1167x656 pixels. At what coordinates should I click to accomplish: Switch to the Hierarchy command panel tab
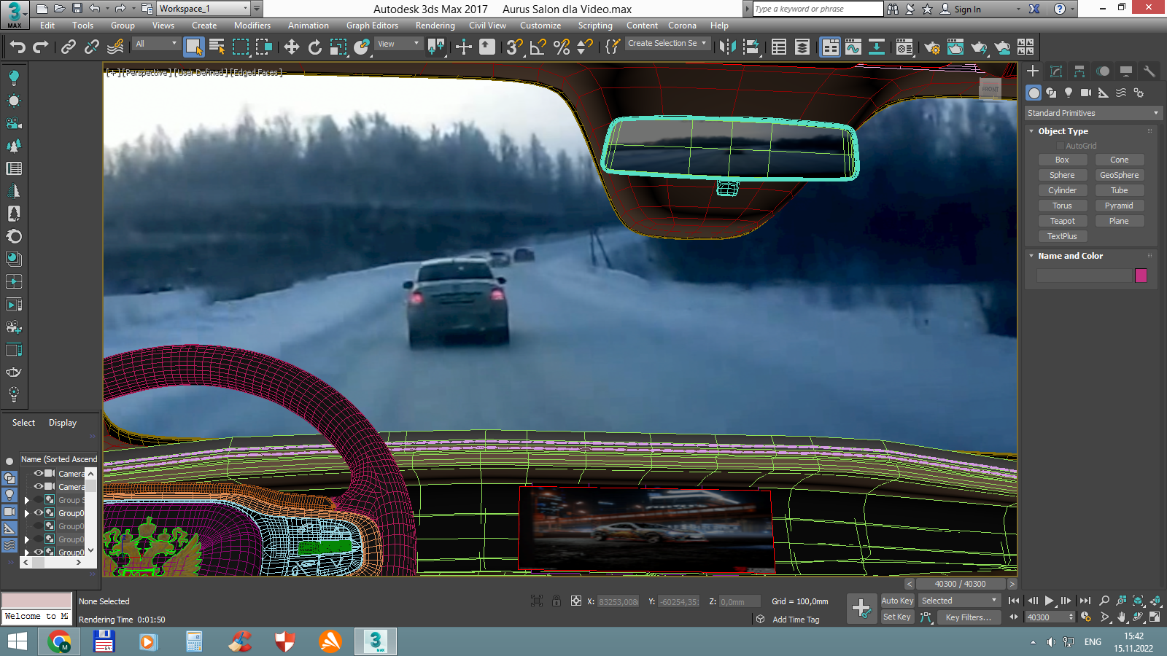[x=1079, y=71]
